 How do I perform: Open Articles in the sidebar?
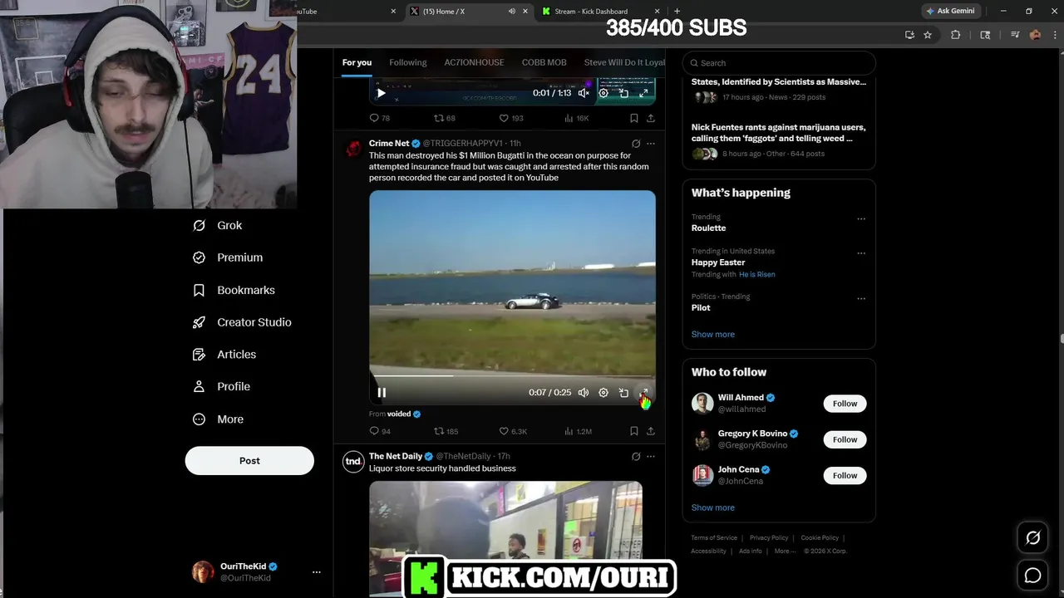[x=224, y=355]
